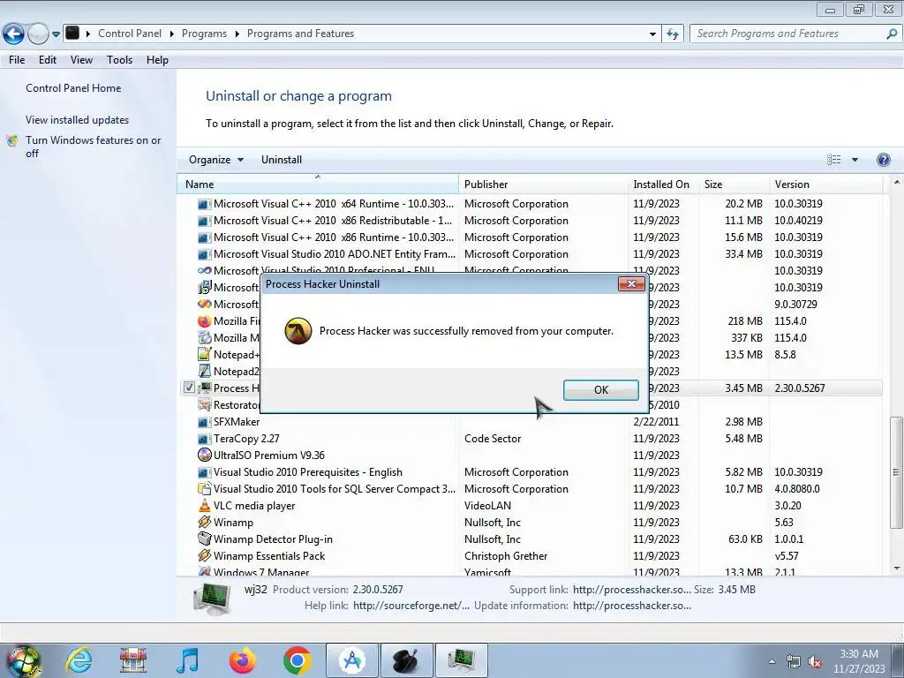Change the list view icon
Screen dimensions: 904x678
click(x=833, y=160)
